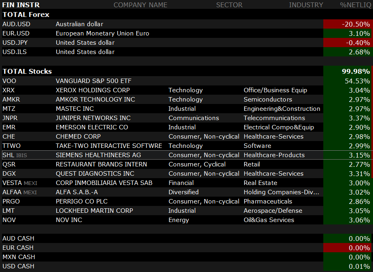The height and width of the screenshot is (272, 373).
Task: Select the LMT ticker
Action: click(8, 210)
